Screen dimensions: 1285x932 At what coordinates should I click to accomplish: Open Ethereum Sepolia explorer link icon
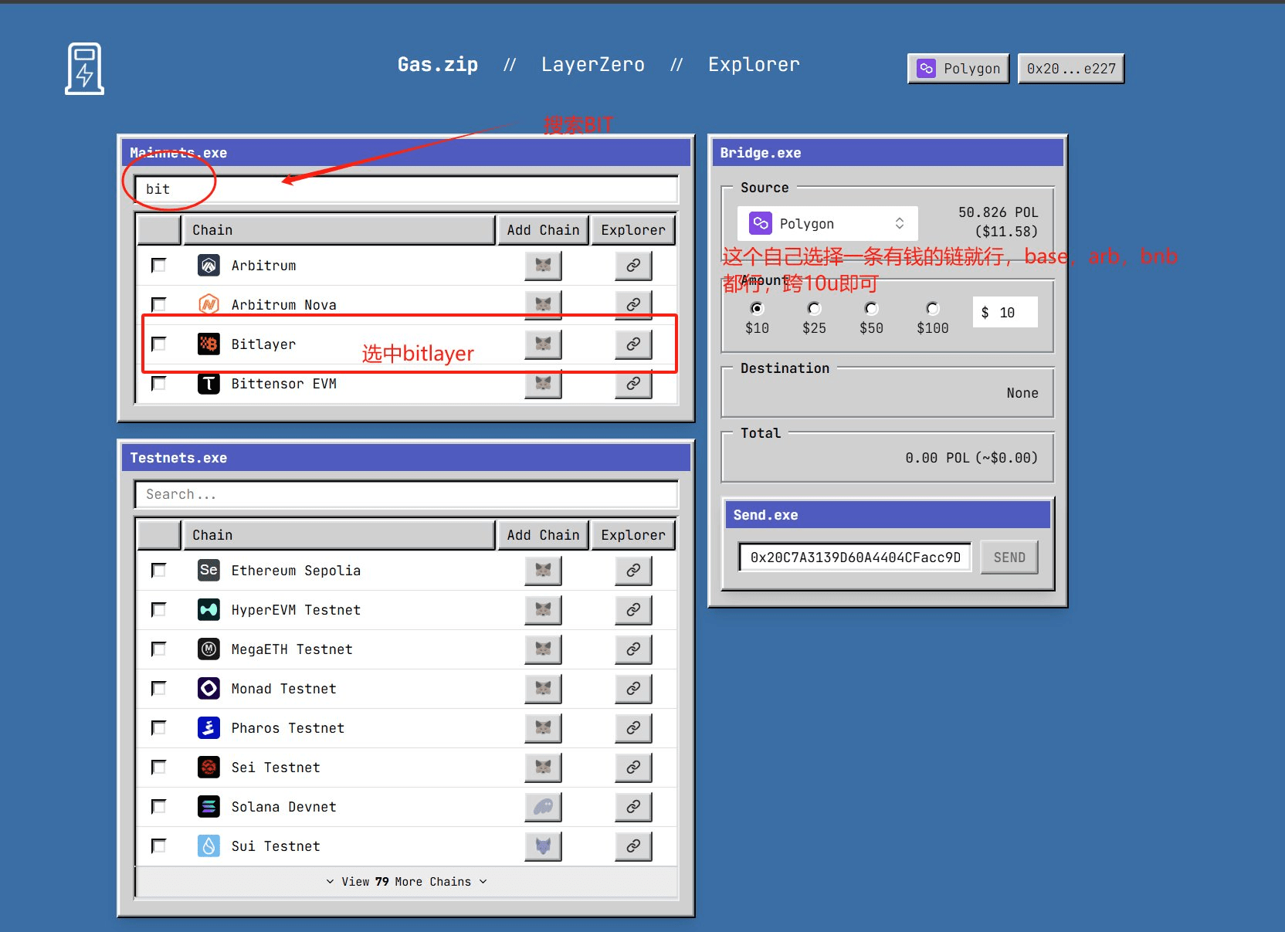(x=633, y=571)
